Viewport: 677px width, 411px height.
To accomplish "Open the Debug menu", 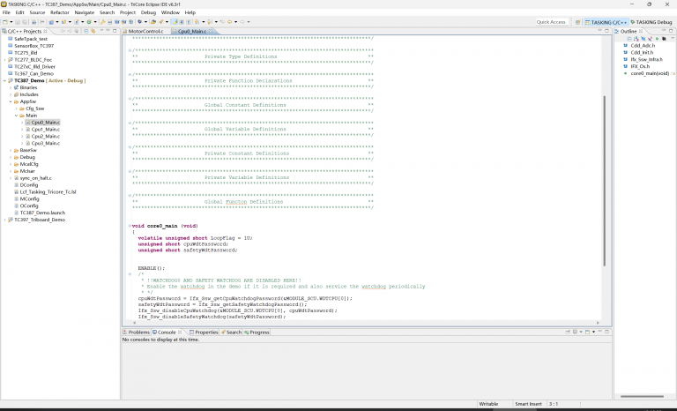I will click(148, 12).
